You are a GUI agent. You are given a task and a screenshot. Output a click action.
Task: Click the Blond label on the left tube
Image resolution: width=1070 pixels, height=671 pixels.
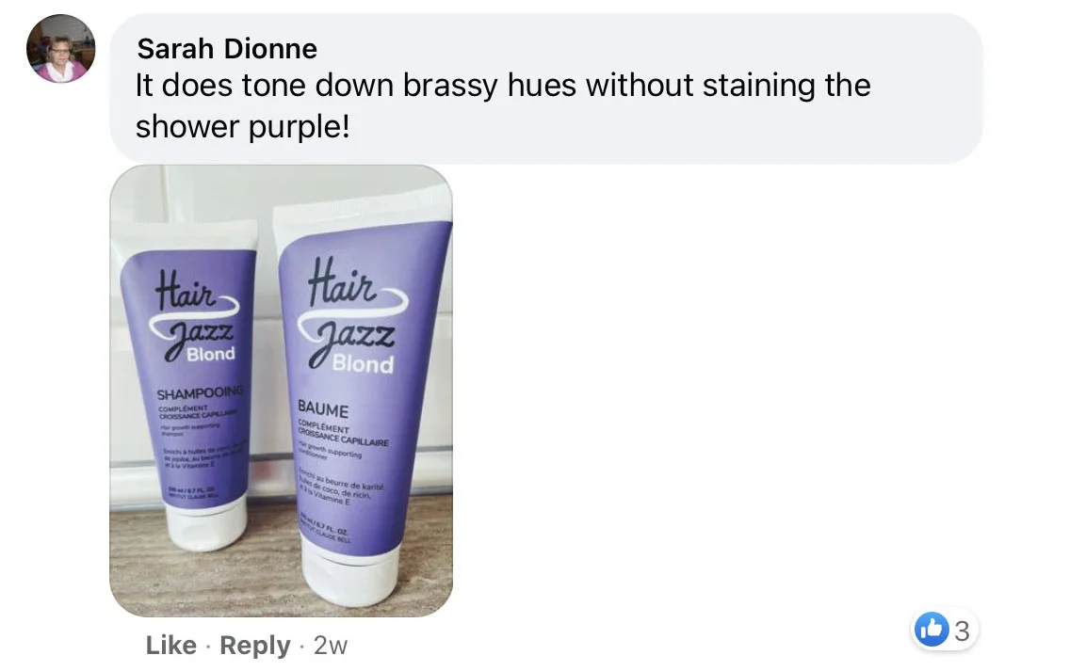211,354
